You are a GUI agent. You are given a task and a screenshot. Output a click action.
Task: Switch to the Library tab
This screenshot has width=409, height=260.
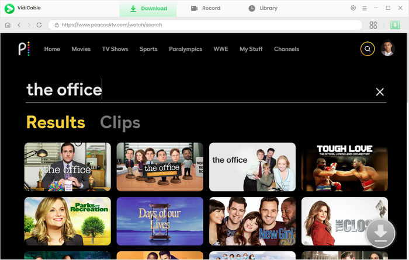[x=263, y=8]
